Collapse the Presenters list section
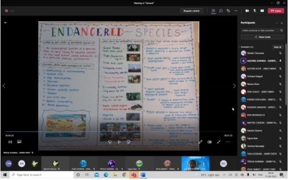Viewport: 288px width, 180px height. click(x=239, y=47)
